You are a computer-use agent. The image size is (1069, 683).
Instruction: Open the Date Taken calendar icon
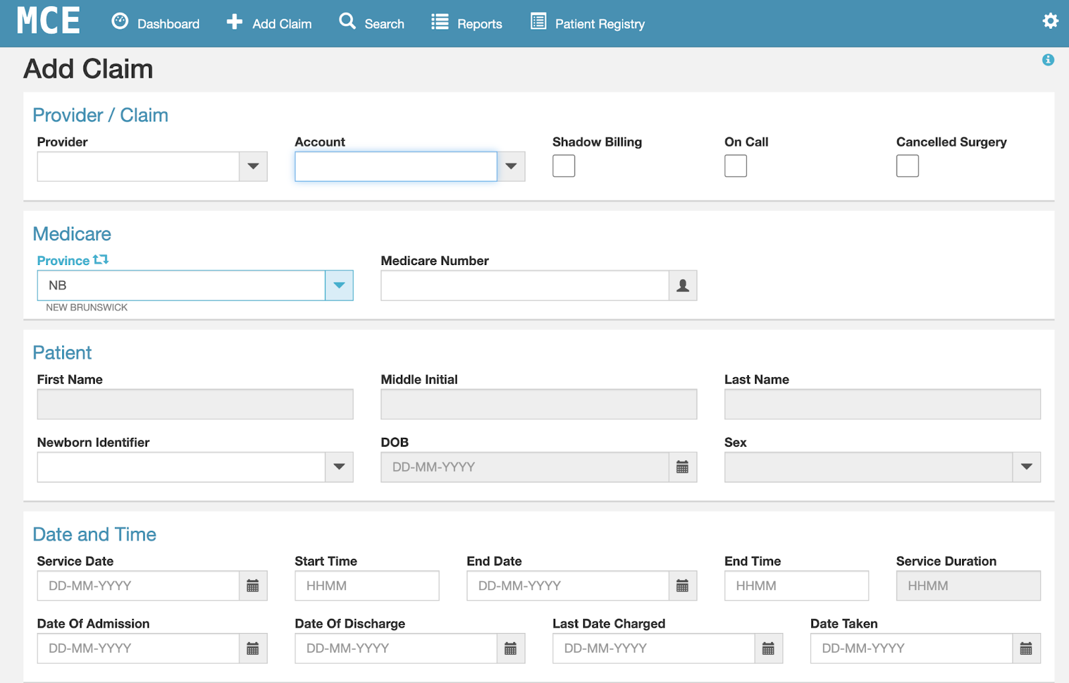click(1026, 649)
